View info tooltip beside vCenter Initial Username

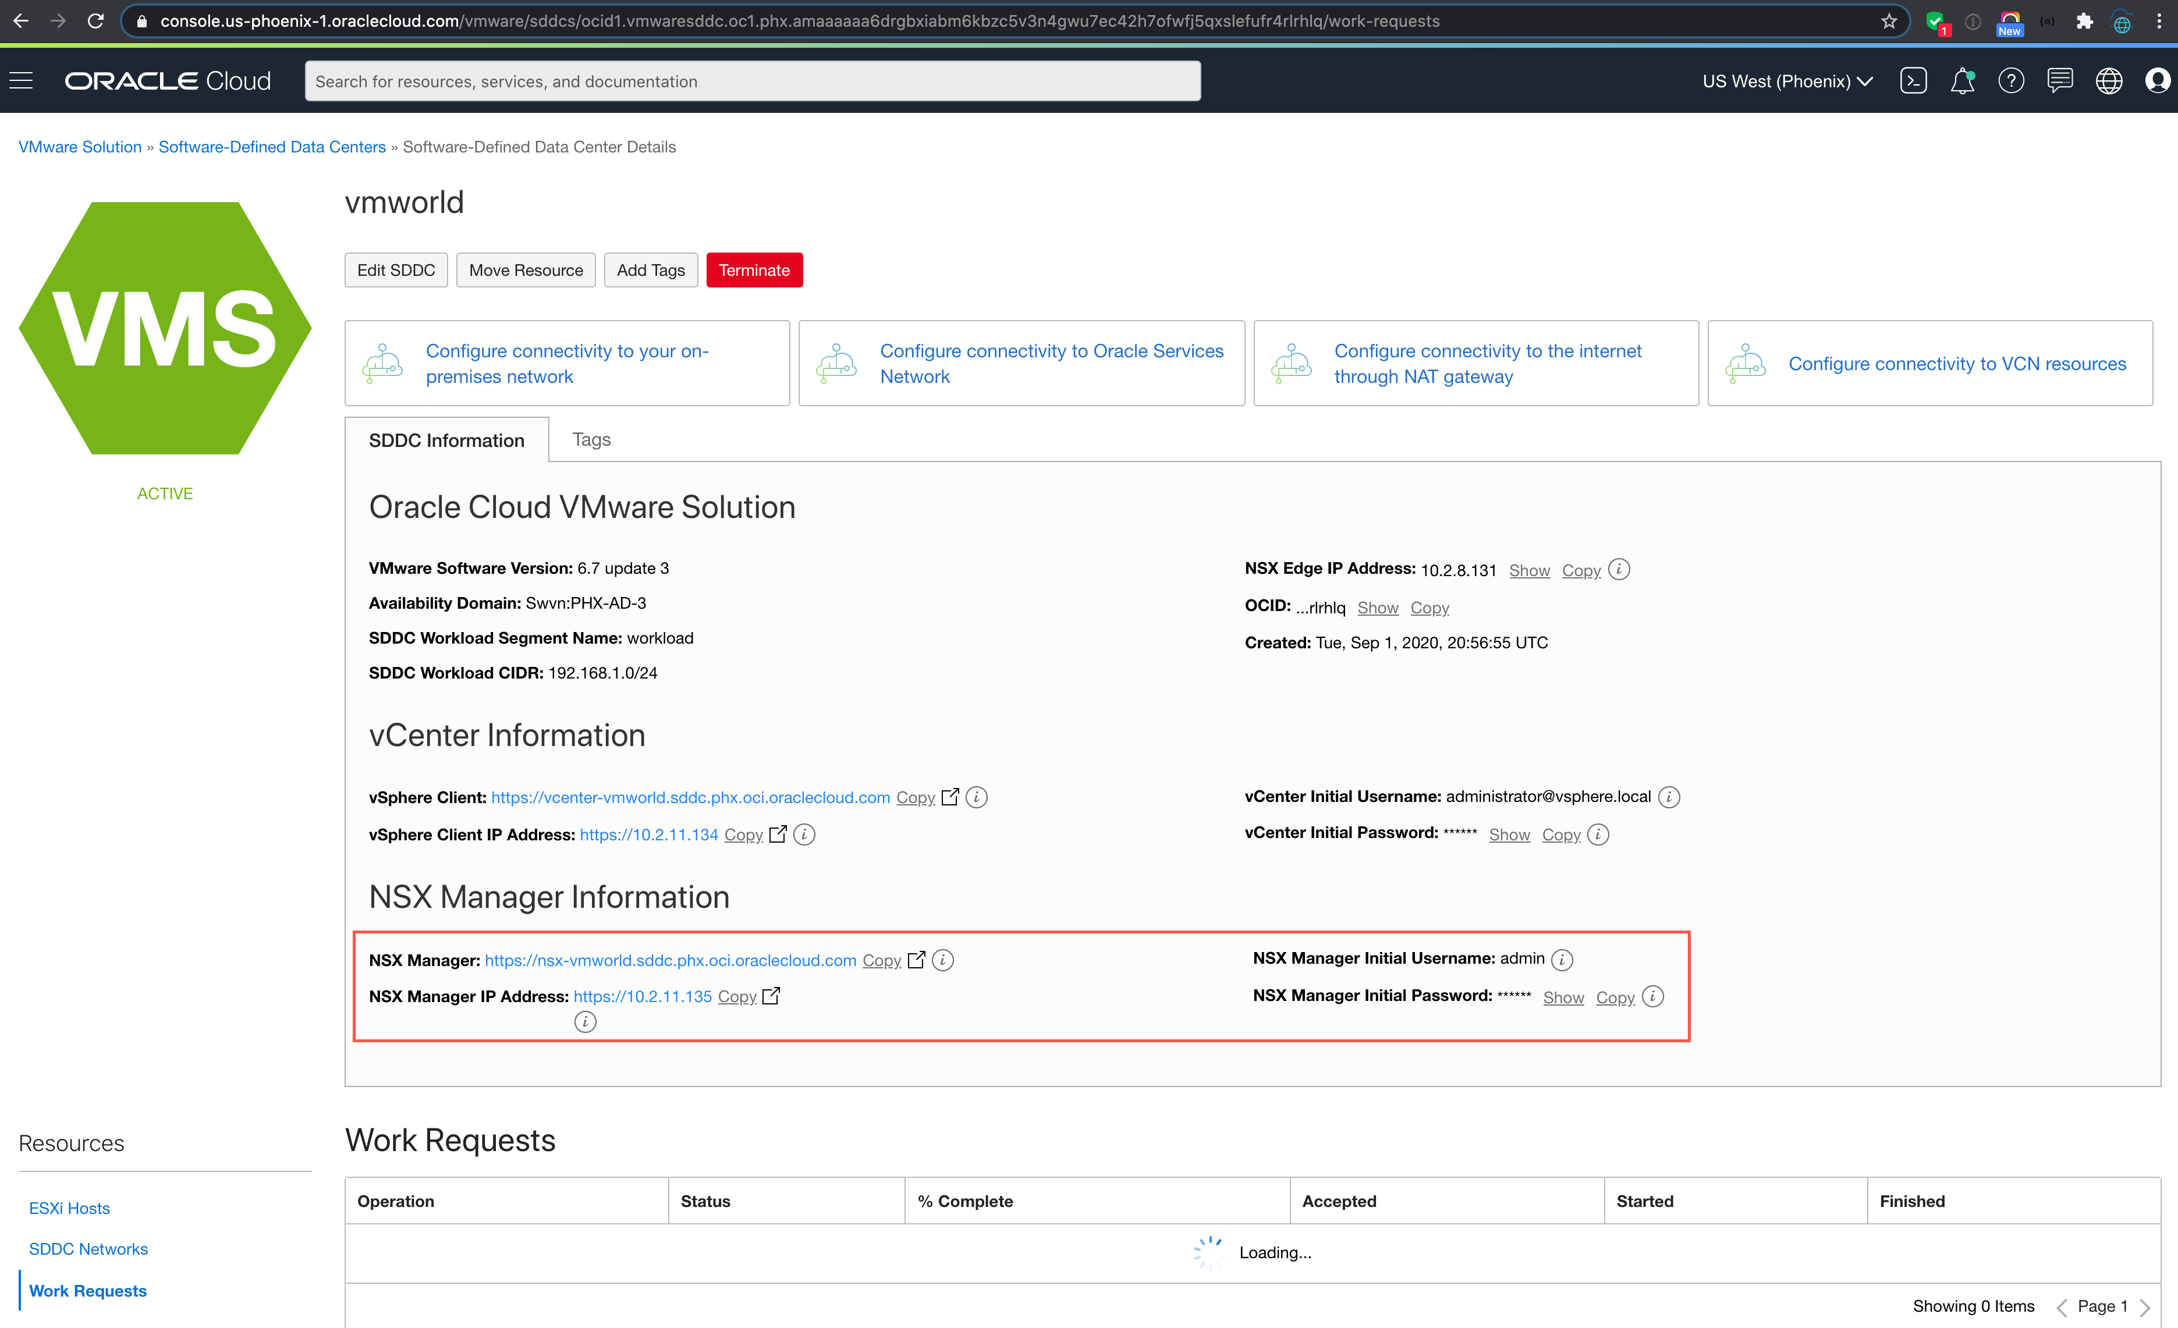click(1670, 797)
